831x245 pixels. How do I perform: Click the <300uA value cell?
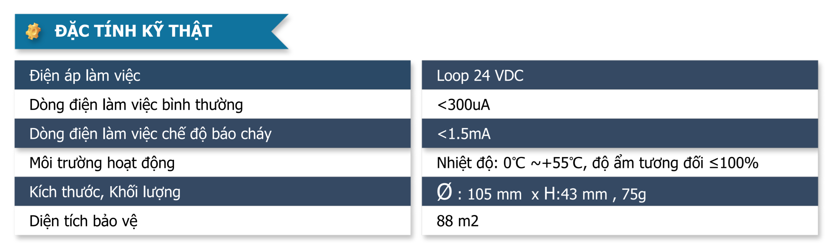click(620, 104)
